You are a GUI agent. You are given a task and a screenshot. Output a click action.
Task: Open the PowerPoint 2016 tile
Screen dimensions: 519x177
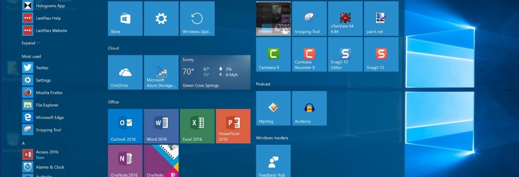point(233,126)
